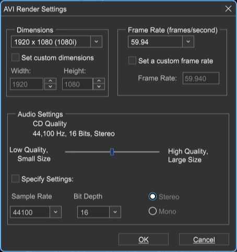Click the audio quality slider handle
237x252 pixels.
pos(112,152)
